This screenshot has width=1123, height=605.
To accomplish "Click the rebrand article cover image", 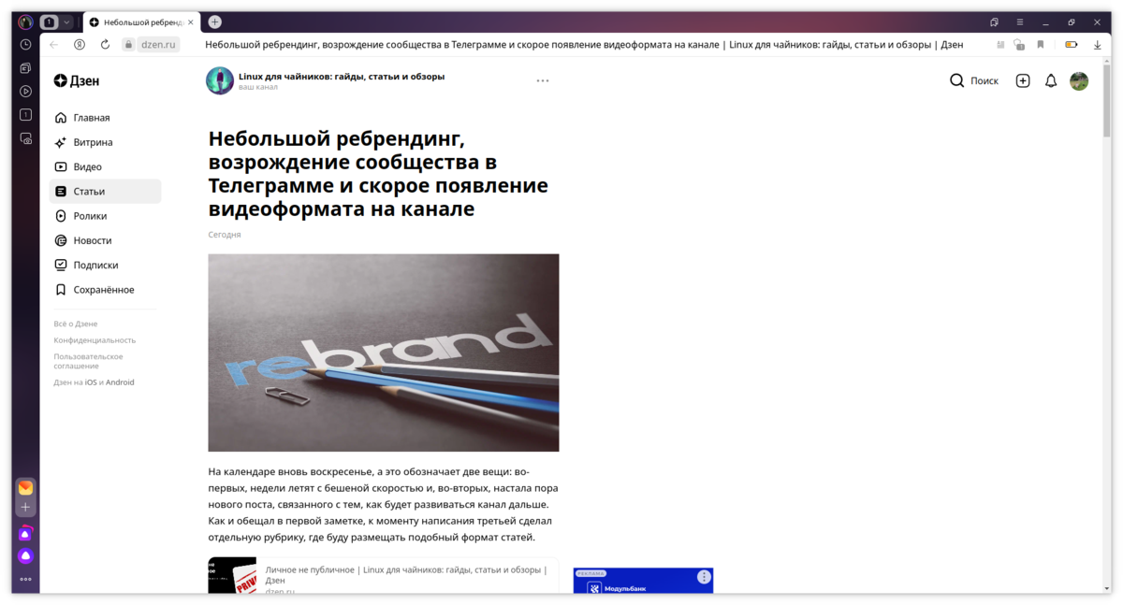I will click(384, 353).
